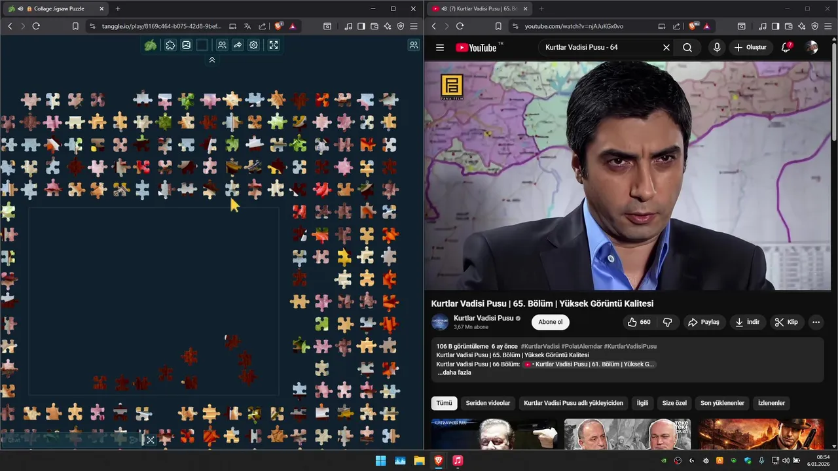Open the YouTube account avatar menu
Image resolution: width=838 pixels, height=471 pixels.
coord(812,47)
